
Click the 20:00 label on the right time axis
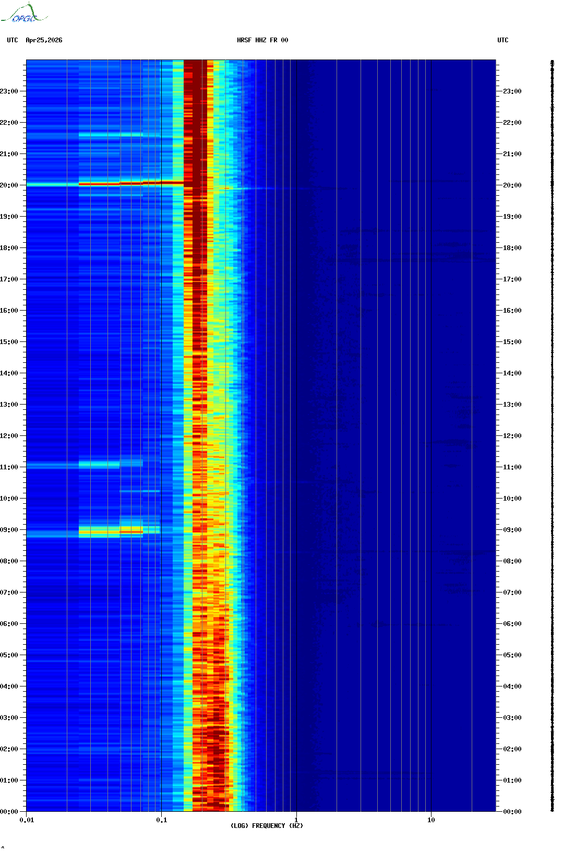pos(512,185)
